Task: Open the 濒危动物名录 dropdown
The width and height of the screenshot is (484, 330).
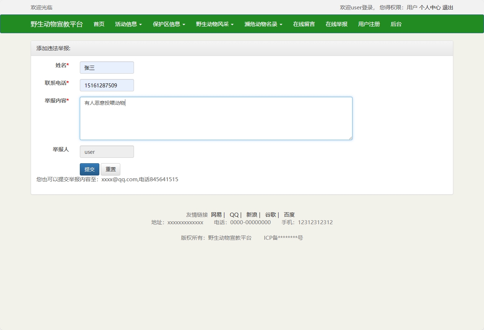Action: [263, 24]
